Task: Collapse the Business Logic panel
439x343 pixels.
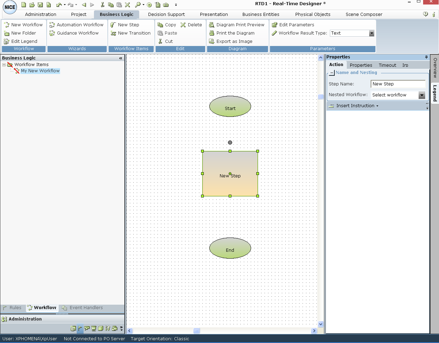Action: (121, 58)
